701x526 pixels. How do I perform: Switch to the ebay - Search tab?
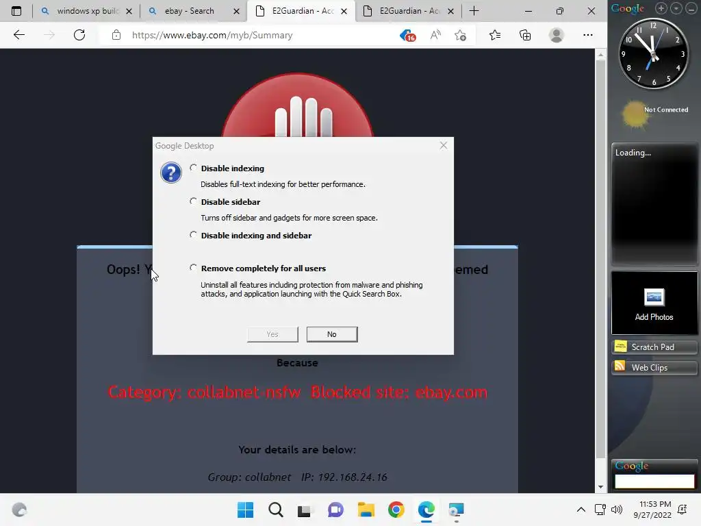[x=189, y=11]
